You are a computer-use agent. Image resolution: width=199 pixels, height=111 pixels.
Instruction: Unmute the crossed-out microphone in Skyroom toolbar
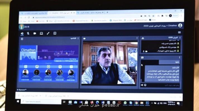point(28,33)
